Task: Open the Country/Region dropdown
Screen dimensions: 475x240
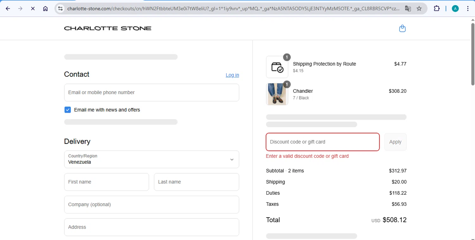Action: pyautogui.click(x=152, y=159)
